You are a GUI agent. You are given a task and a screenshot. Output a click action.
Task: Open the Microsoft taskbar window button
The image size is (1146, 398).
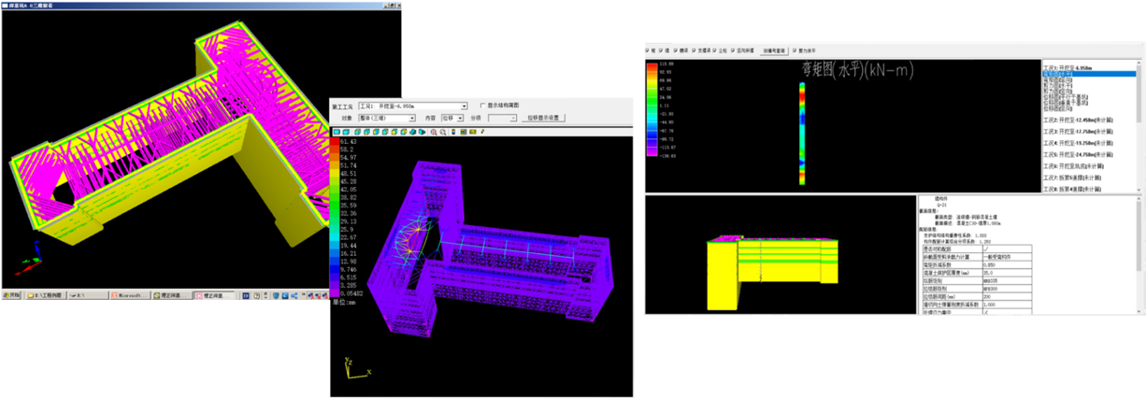tap(132, 295)
